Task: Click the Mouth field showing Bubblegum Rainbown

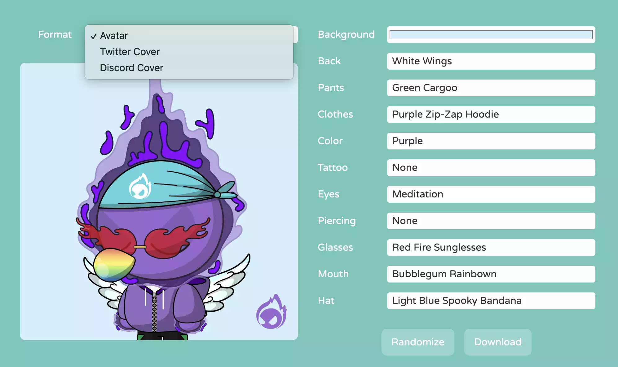Action: point(490,274)
